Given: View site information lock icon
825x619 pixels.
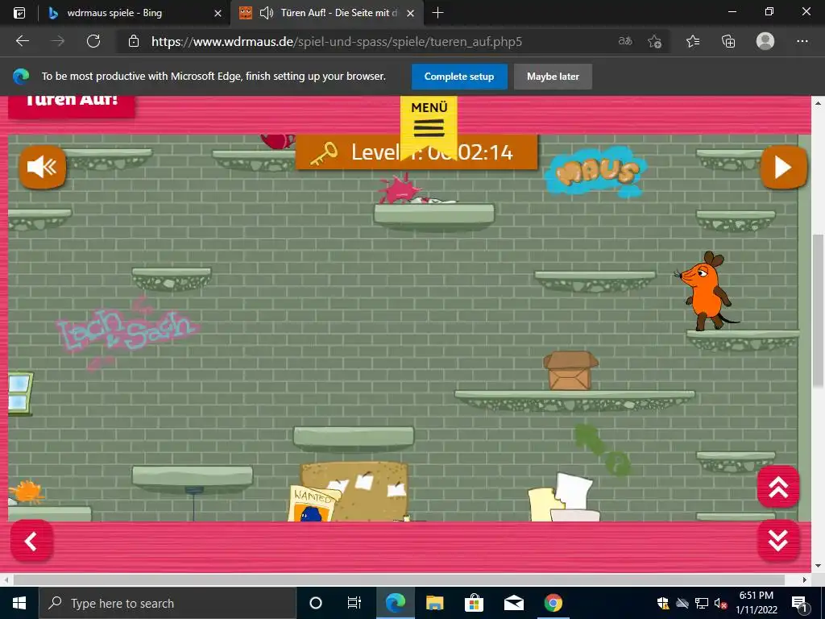Looking at the screenshot, I should (134, 41).
